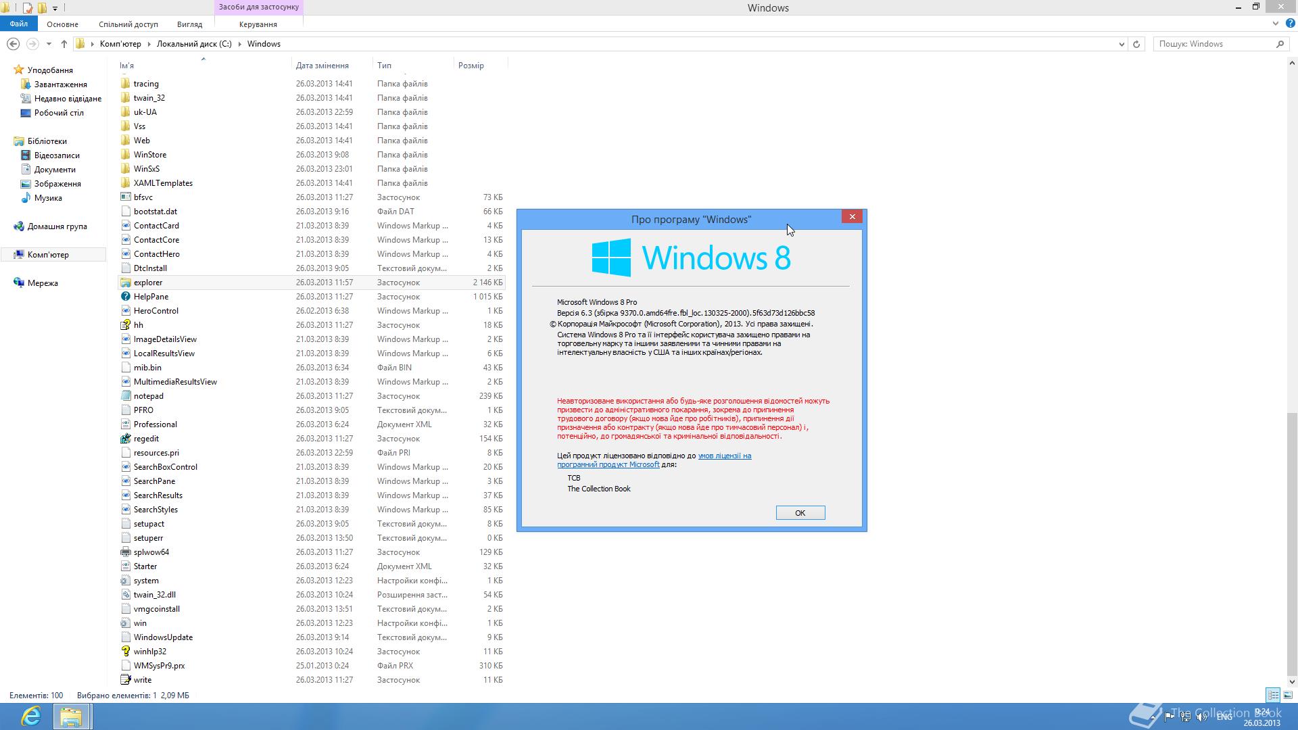Open the умов ліцензії на license link
The width and height of the screenshot is (1298, 730).
point(724,456)
